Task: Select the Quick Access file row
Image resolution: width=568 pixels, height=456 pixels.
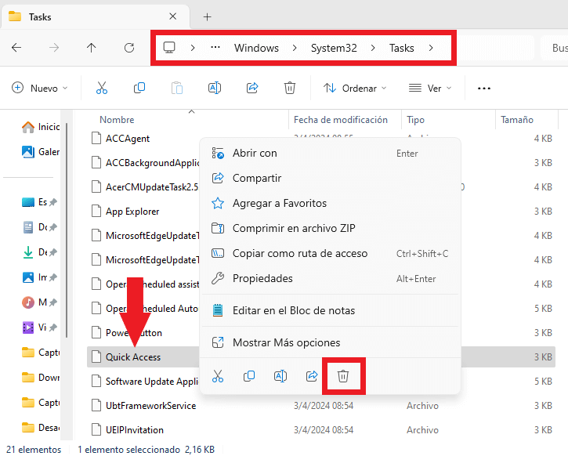Action: 321,356
